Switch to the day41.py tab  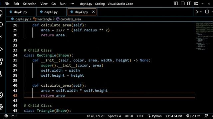pyautogui.click(x=21, y=12)
